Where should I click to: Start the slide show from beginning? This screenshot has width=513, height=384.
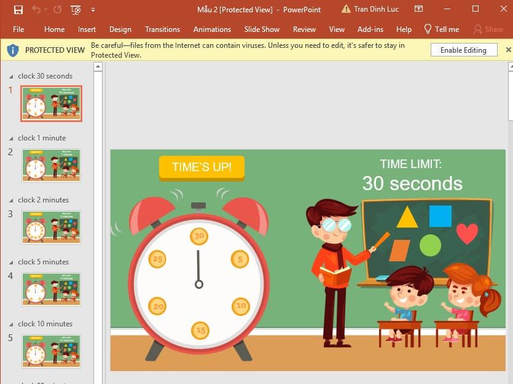coord(75,10)
